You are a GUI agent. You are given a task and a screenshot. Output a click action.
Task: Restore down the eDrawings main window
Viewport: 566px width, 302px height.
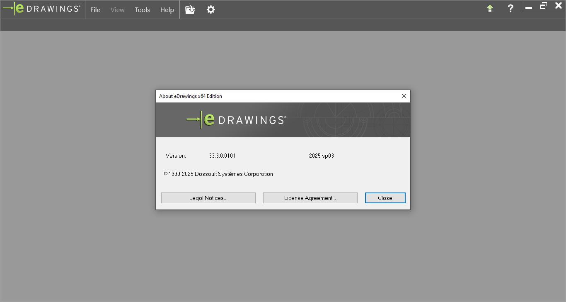click(544, 6)
